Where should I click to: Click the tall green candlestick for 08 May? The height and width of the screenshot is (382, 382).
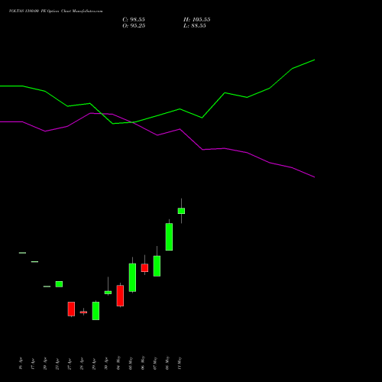tap(169, 237)
